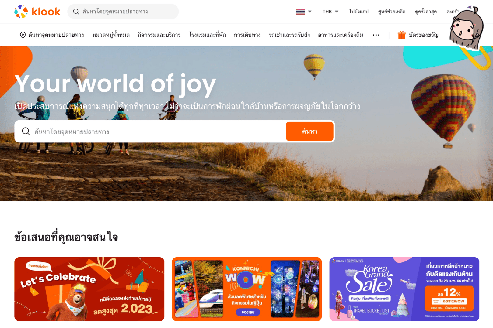Click the gift box icon beside บัตรของขวัญ
Screen dimensions: 493x328
point(401,35)
